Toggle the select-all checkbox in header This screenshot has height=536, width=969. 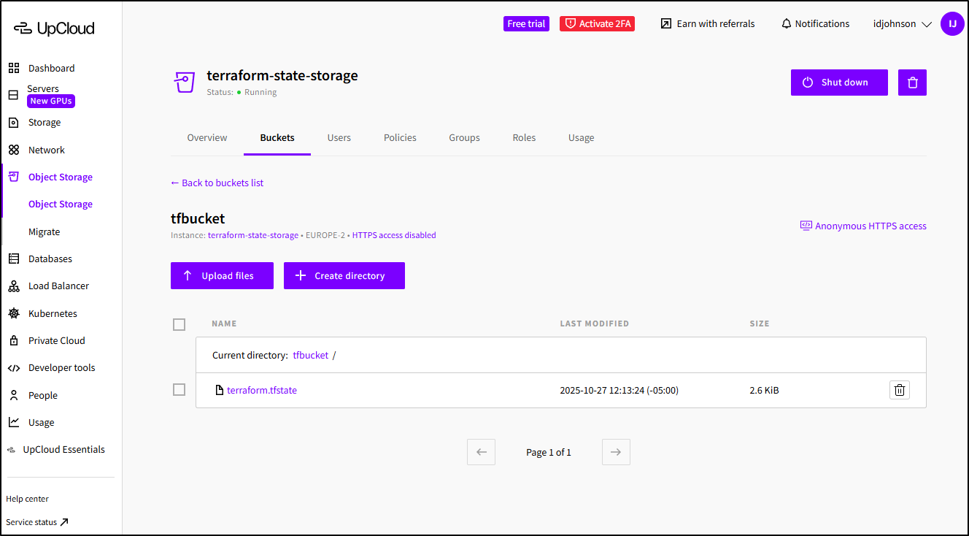(x=179, y=324)
